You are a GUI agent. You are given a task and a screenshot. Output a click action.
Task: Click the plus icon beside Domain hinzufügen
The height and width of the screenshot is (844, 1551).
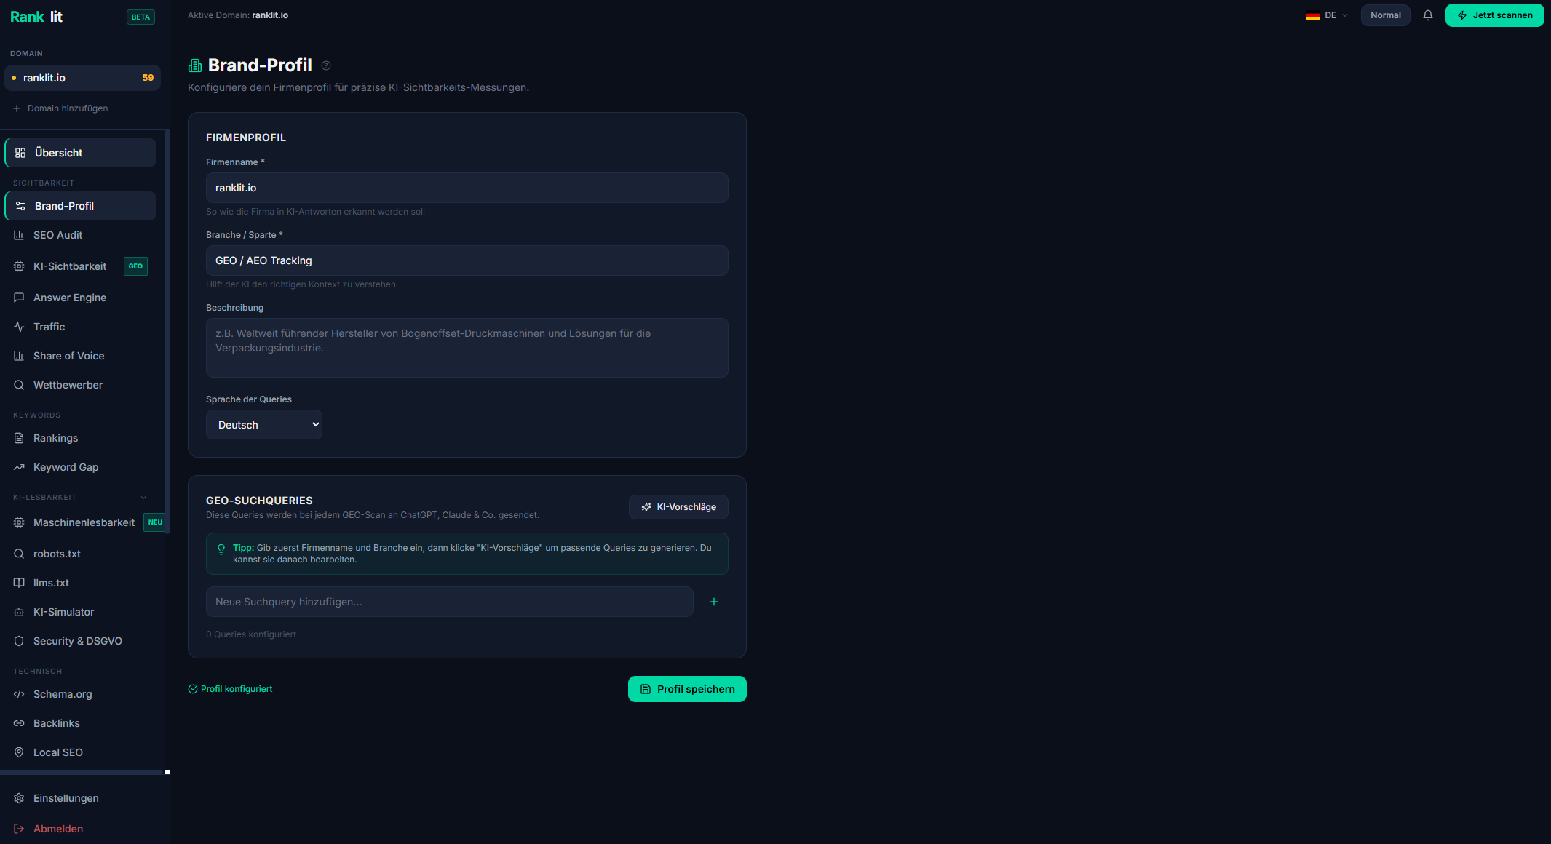[17, 108]
